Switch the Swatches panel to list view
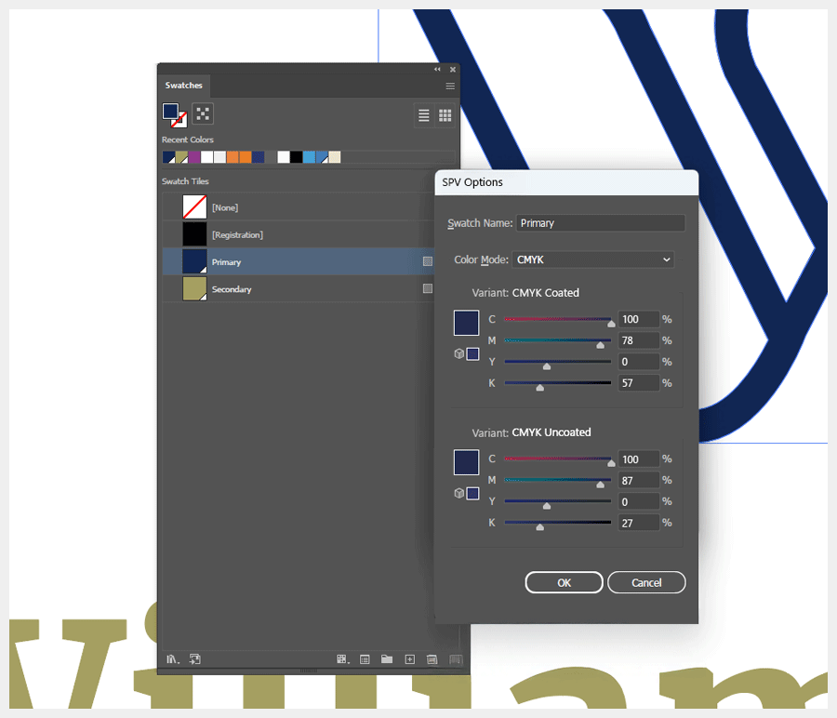This screenshot has height=718, width=837. [423, 114]
